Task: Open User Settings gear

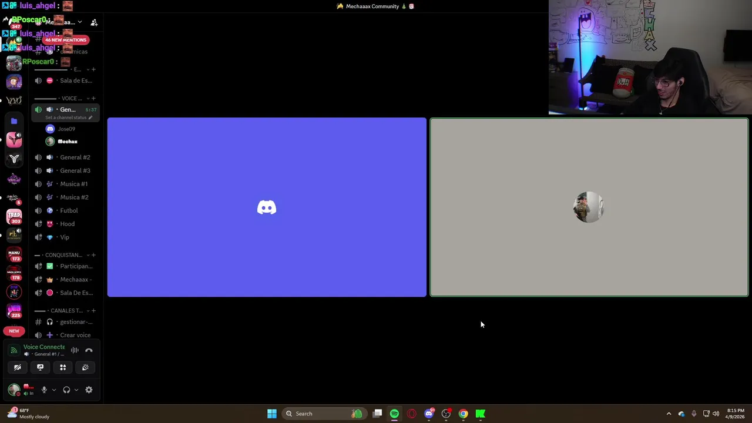Action: (89, 390)
